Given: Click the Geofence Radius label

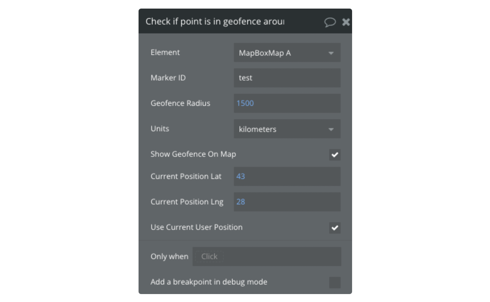Looking at the screenshot, I should (180, 103).
